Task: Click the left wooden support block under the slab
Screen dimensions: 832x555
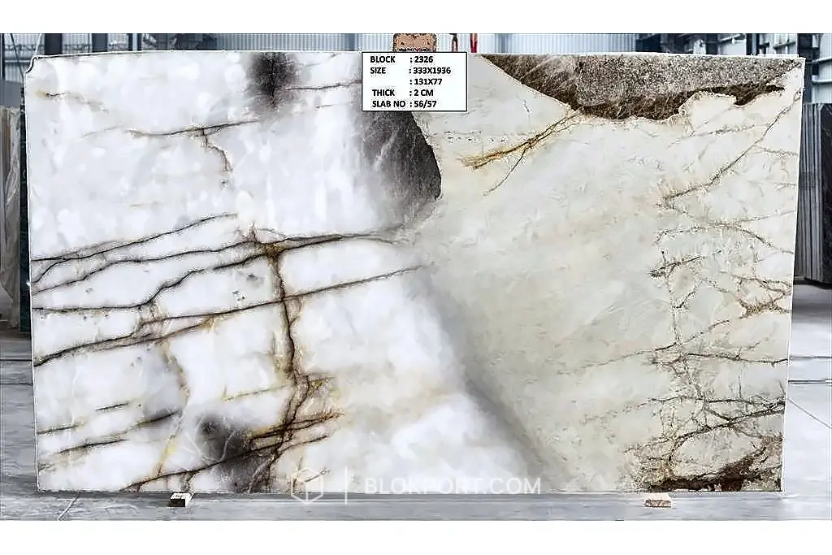Action: [x=180, y=499]
